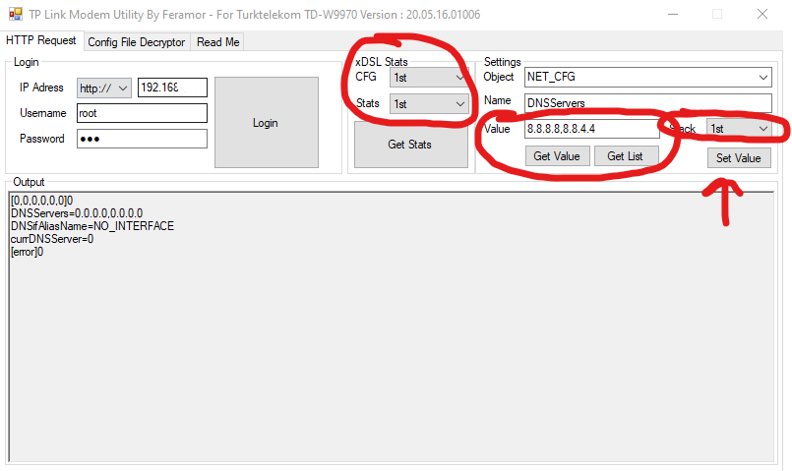792x471 pixels.
Task: Open the Stack dropdown set to 1st
Action: (x=740, y=129)
